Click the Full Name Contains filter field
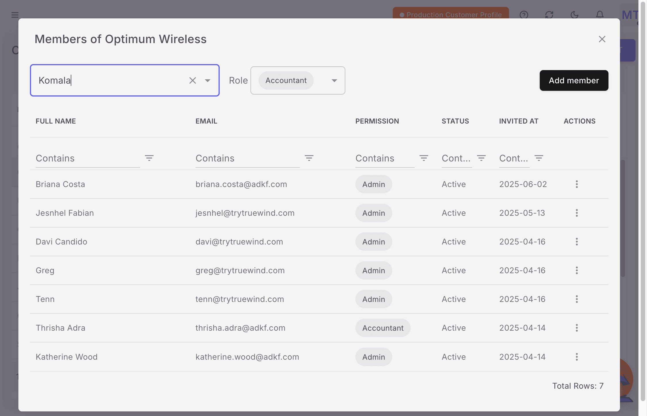 point(86,158)
